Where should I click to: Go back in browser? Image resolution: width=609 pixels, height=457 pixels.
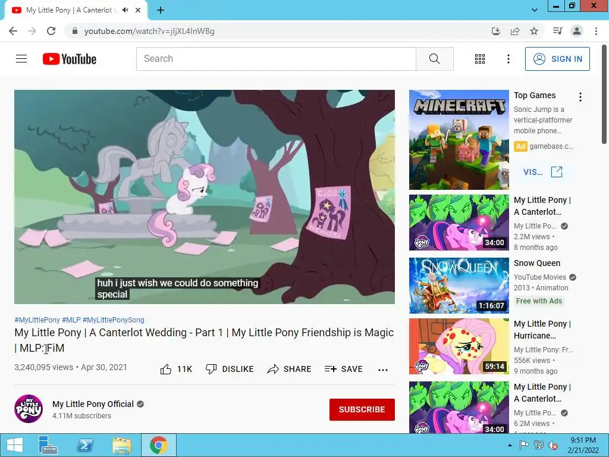coord(13,31)
